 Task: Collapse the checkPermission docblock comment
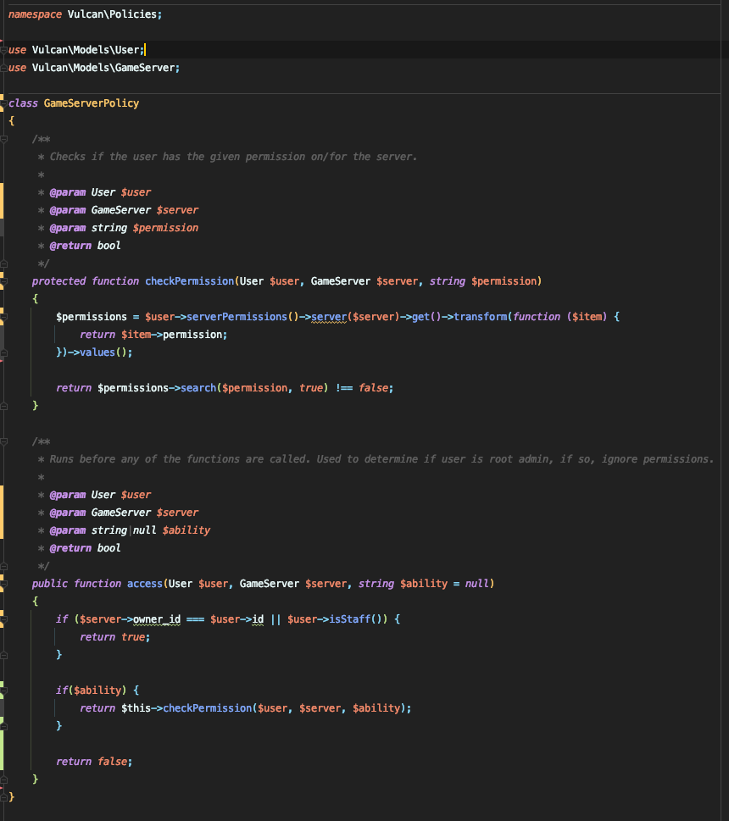coord(3,139)
